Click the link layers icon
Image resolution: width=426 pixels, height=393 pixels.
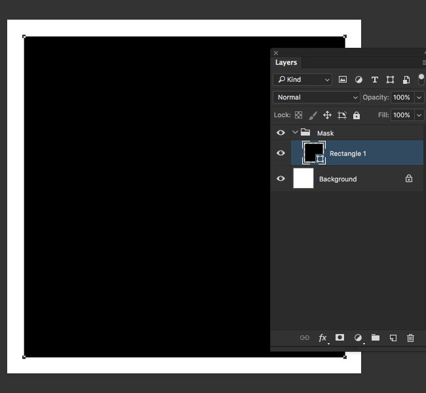[305, 337]
